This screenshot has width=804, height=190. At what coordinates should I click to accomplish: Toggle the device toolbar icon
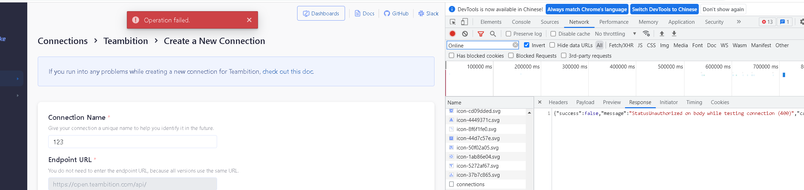tap(464, 22)
